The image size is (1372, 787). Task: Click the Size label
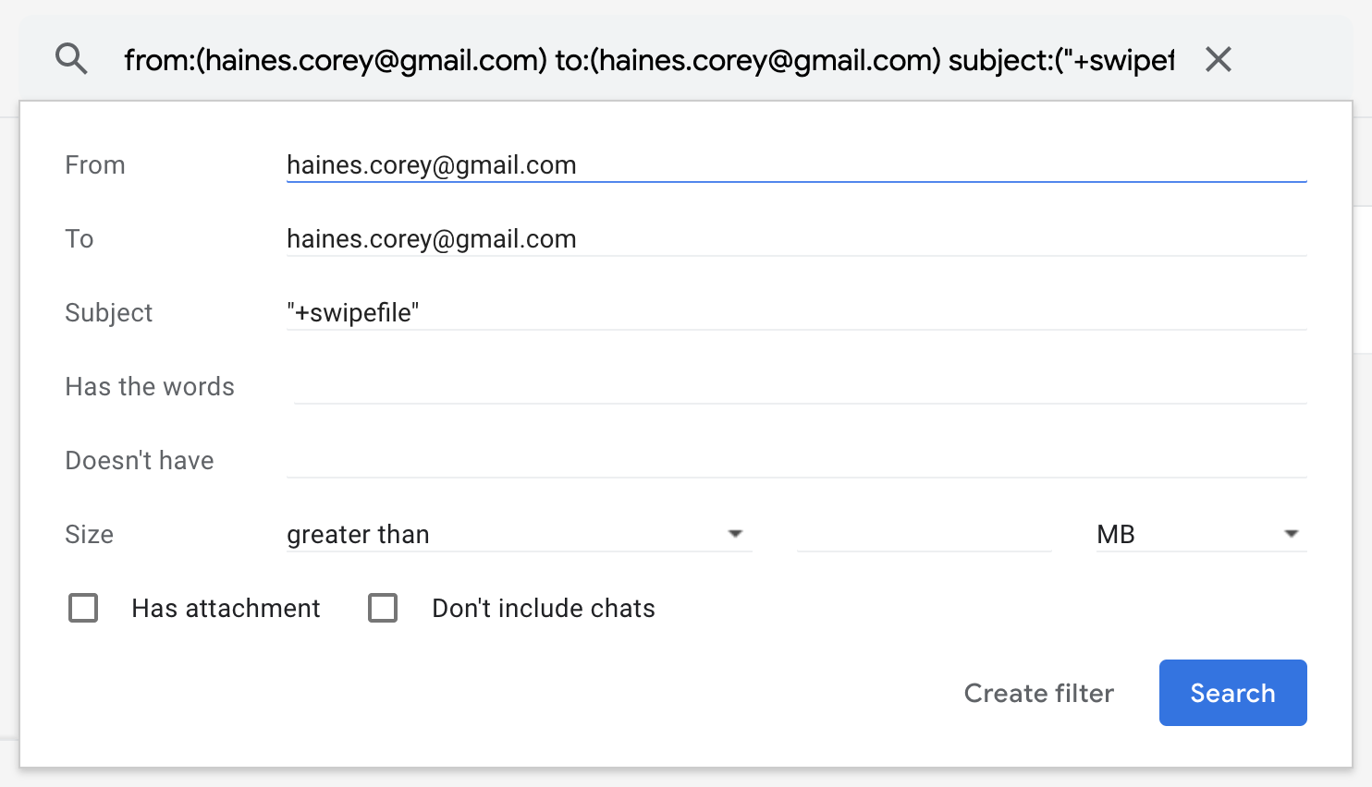click(89, 534)
